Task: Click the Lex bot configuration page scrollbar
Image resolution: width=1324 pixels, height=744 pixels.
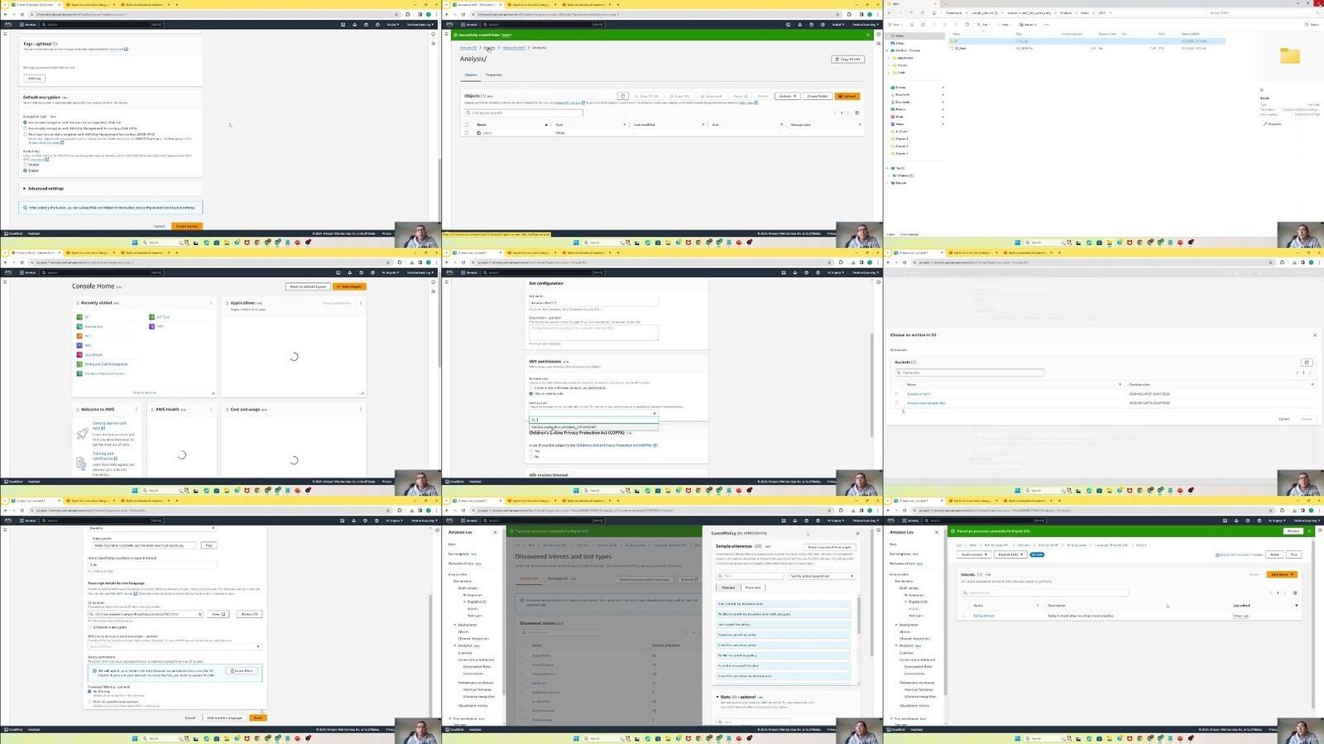Action: click(x=874, y=385)
